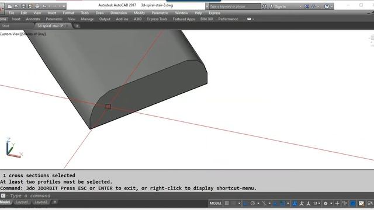Viewport: 374px width, 210px height.
Task: Open the Express menu
Action: click(214, 13)
